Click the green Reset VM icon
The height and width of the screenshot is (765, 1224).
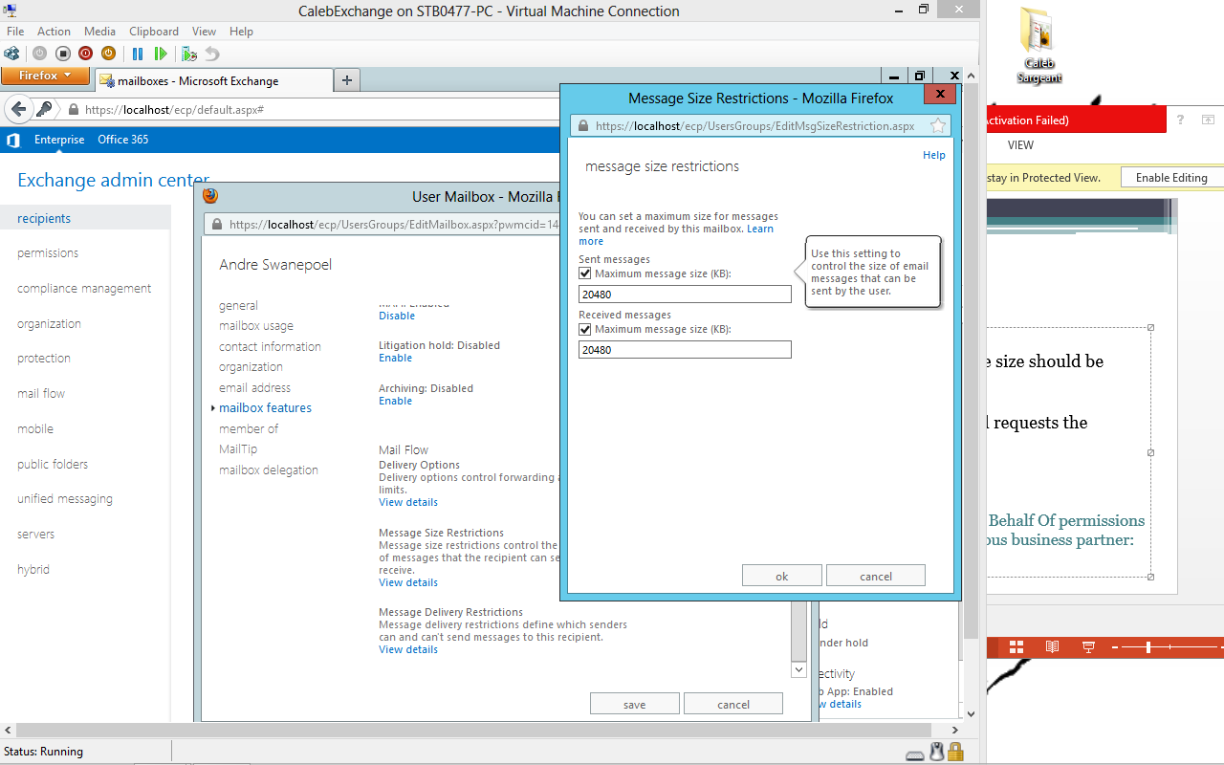click(x=161, y=54)
